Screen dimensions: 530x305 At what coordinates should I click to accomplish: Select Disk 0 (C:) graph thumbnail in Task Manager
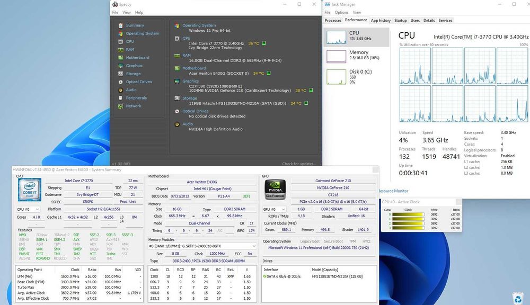(337, 77)
